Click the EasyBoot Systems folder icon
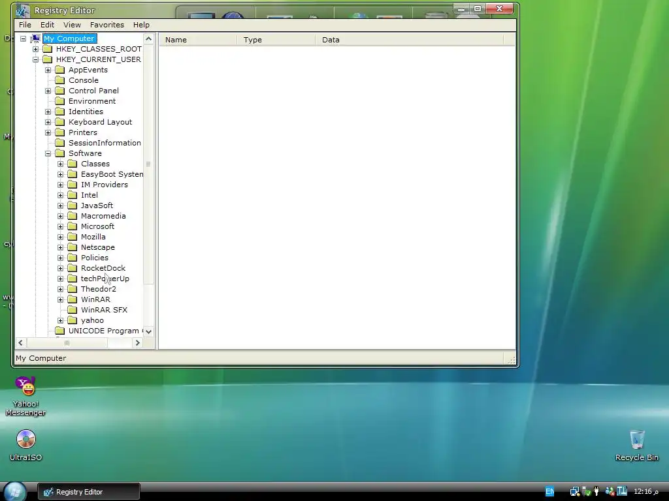Image resolution: width=669 pixels, height=501 pixels. pyautogui.click(x=73, y=174)
